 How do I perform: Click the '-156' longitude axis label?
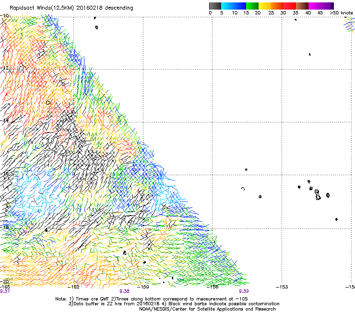[213, 287]
